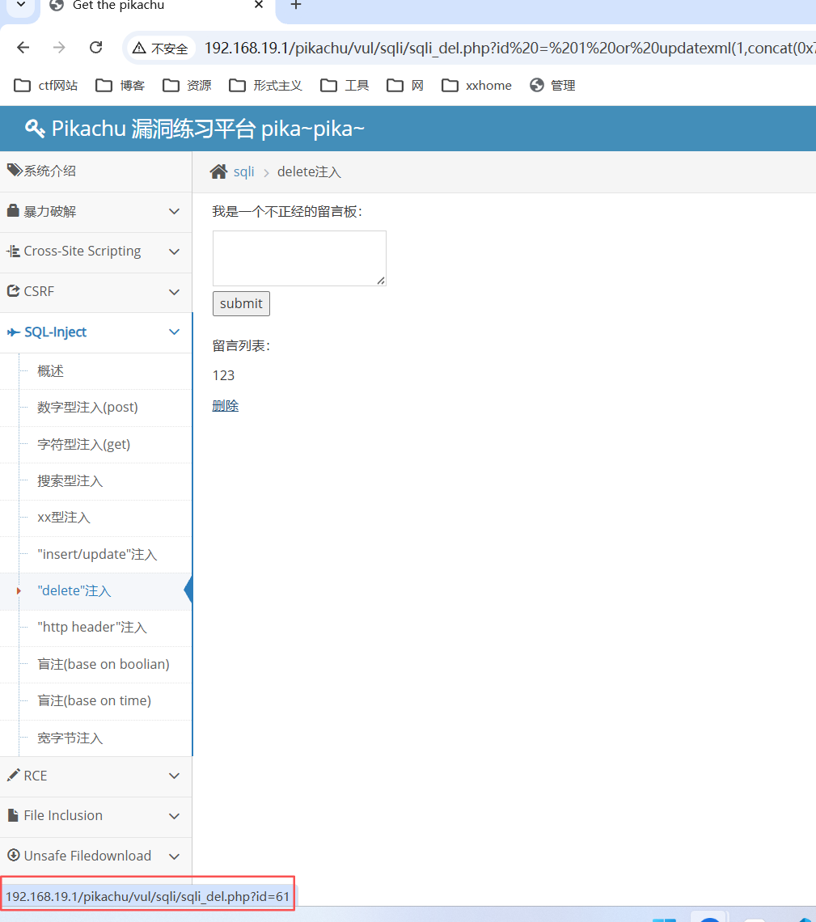Click the breadcrumb home icon
The height and width of the screenshot is (922, 816).
[x=218, y=171]
